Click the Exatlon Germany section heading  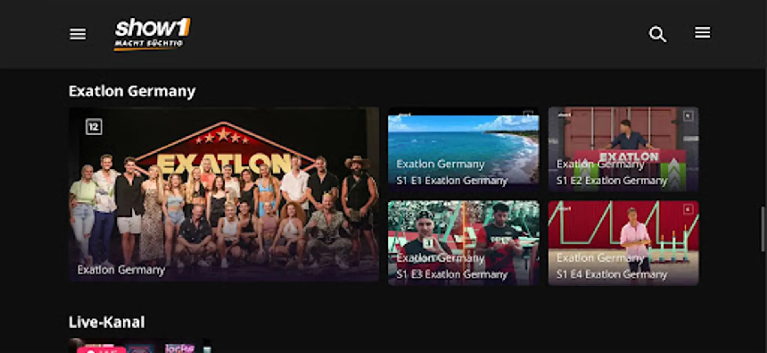click(132, 91)
